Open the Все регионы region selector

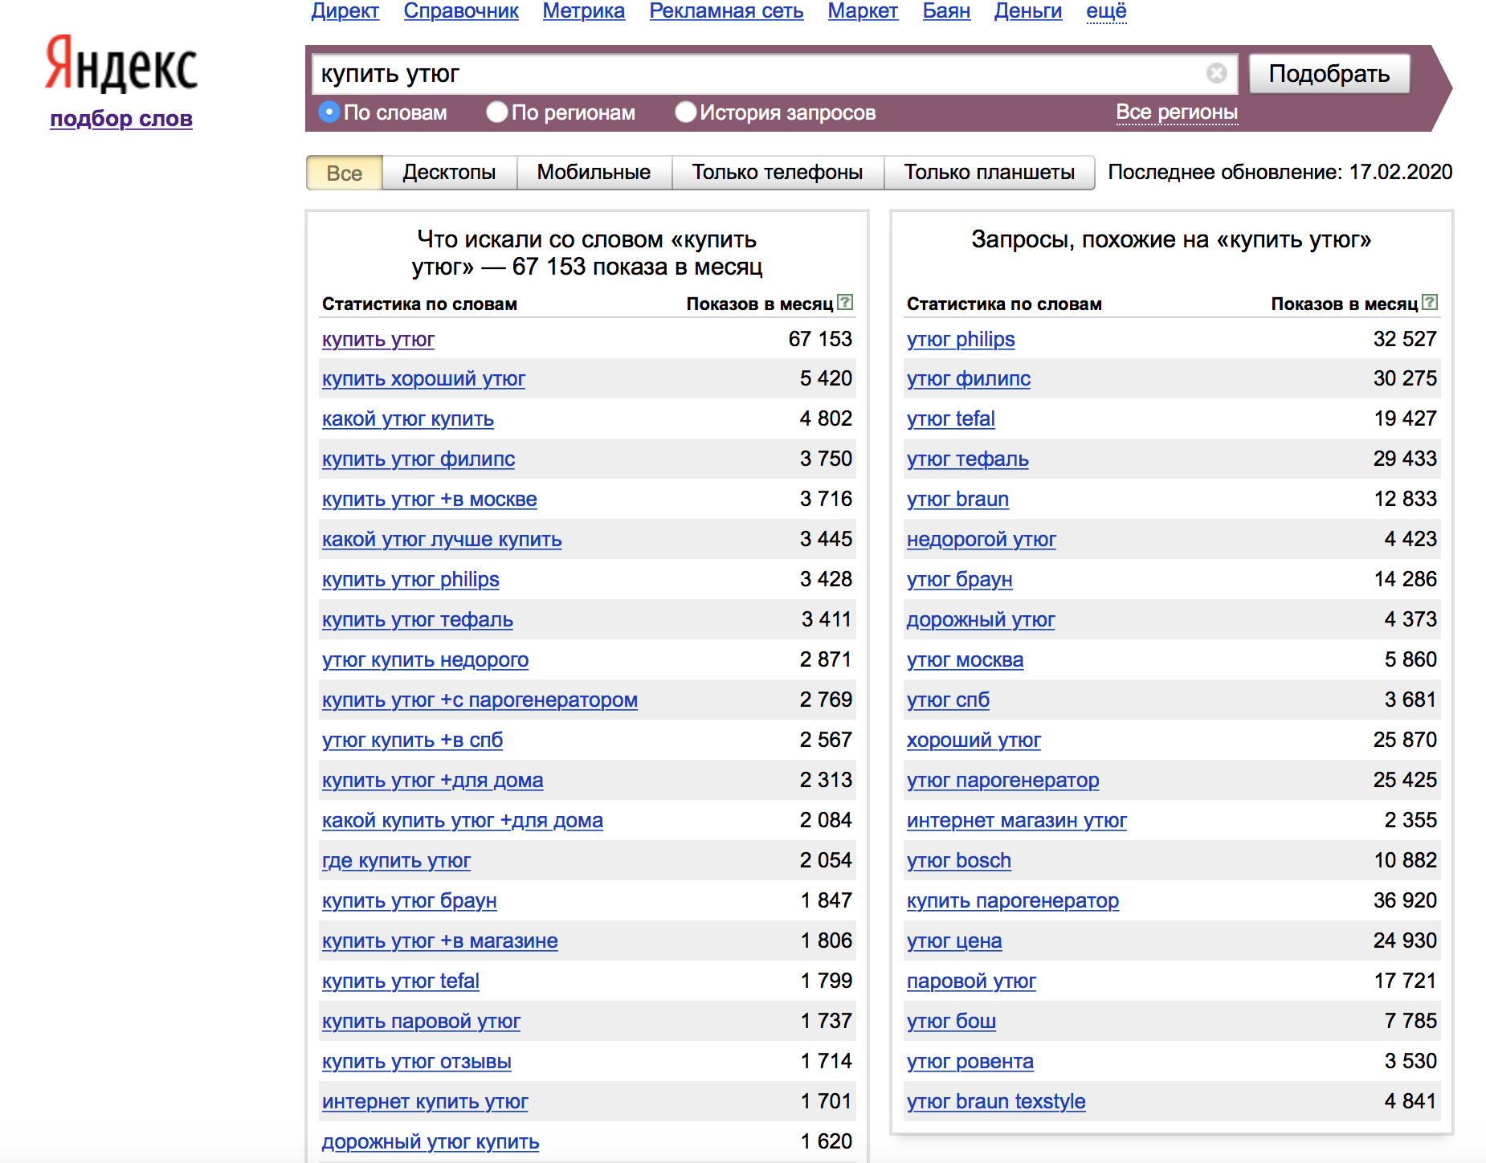(1177, 112)
